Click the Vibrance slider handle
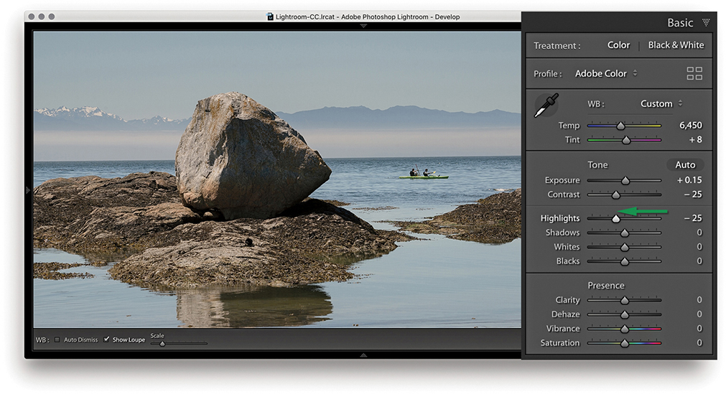 tap(624, 329)
